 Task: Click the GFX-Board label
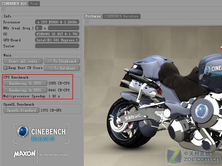pos(12,40)
